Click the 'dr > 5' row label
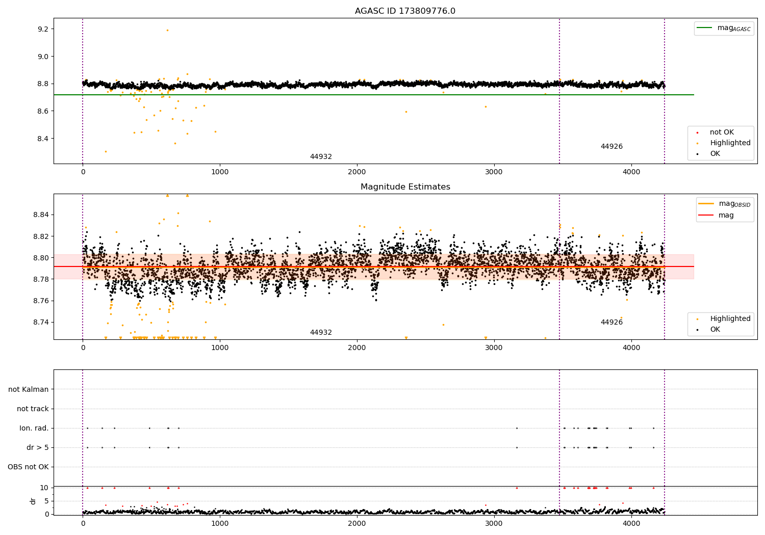This screenshot has width=765, height=535. 38,448
